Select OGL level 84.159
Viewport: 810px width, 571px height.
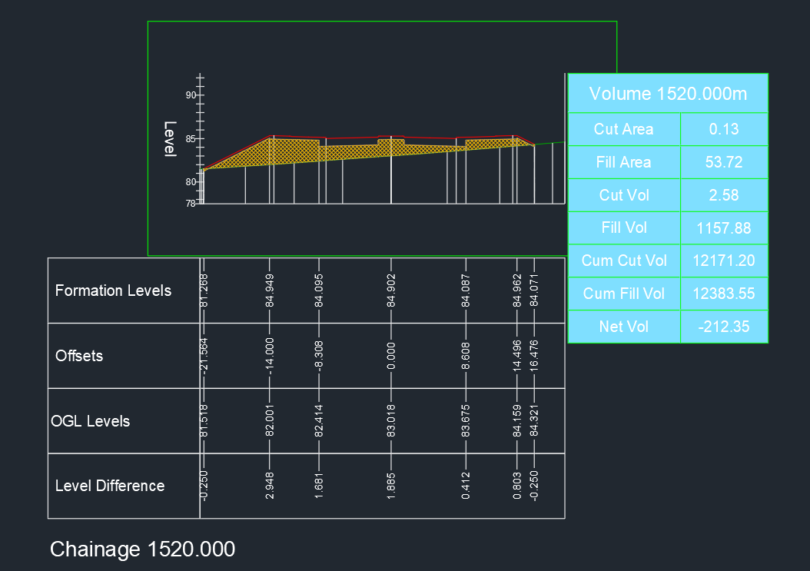click(x=516, y=420)
